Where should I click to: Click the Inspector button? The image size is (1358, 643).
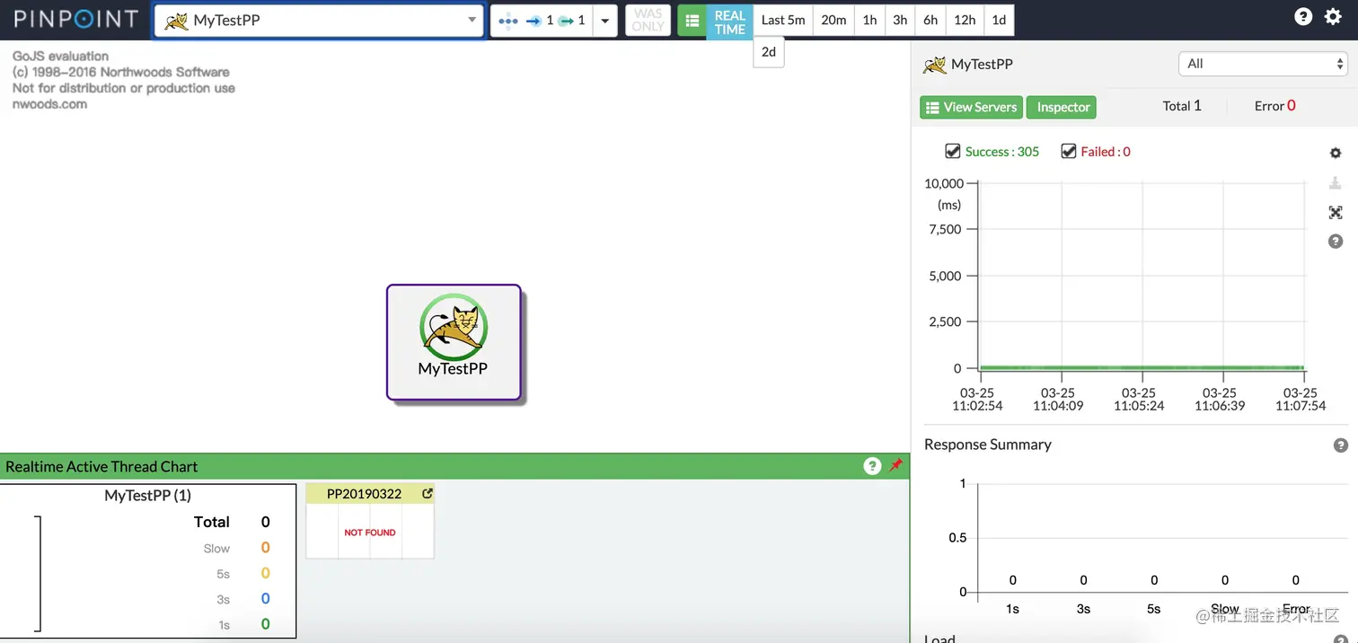click(1062, 107)
